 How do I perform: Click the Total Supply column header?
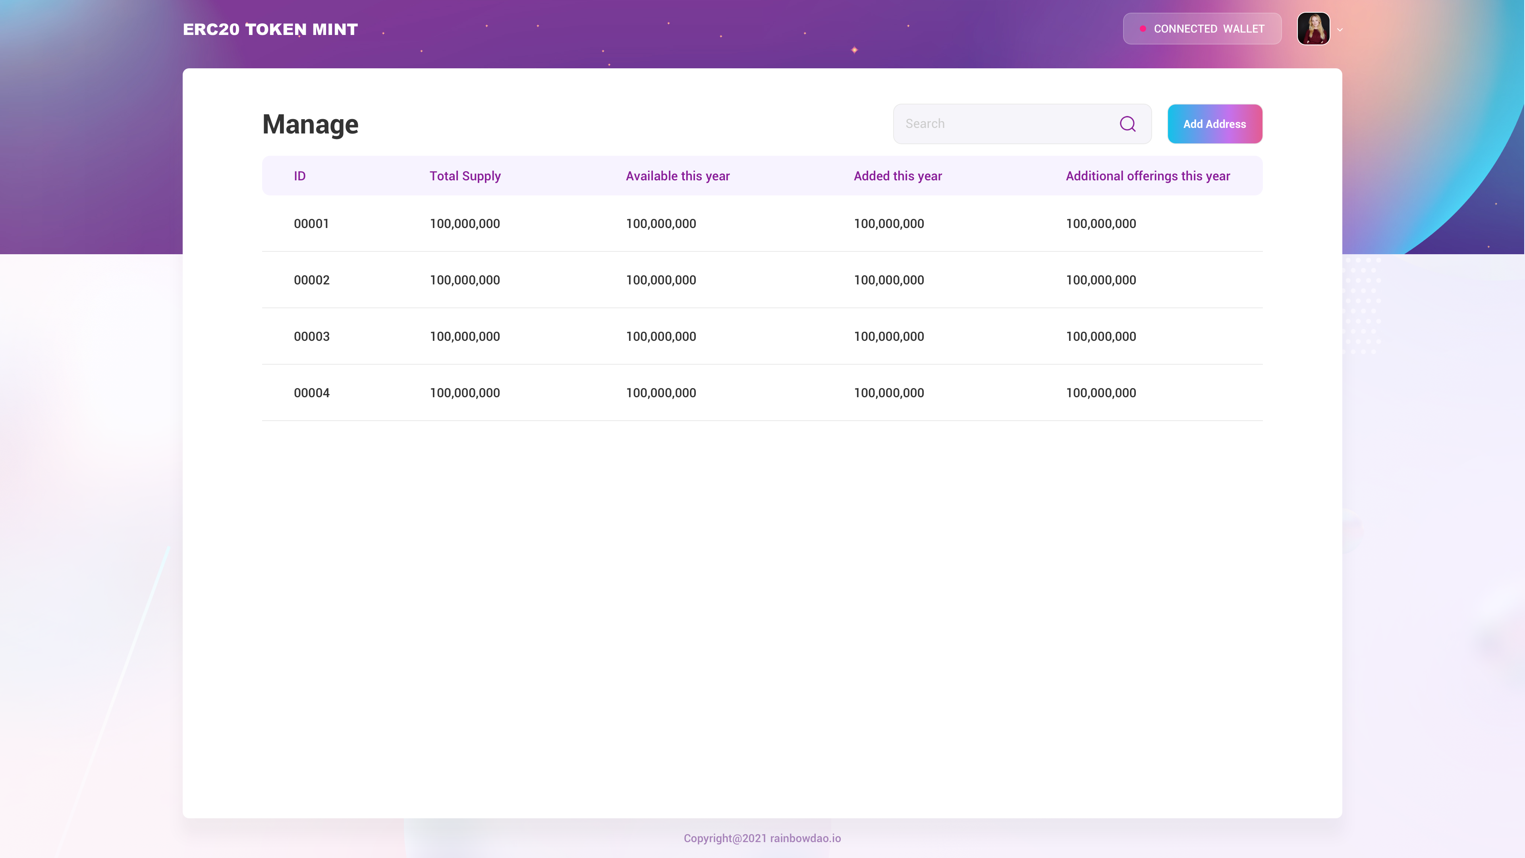point(465,176)
